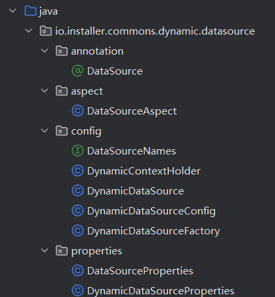275x297 pixels.
Task: Open the DataSourceProperties class
Action: (140, 271)
